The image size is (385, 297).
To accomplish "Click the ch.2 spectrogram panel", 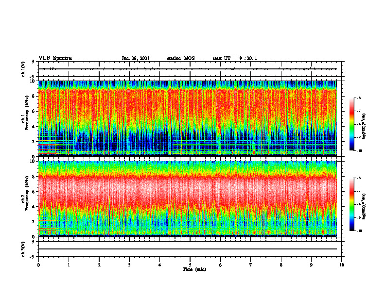I will (188, 199).
